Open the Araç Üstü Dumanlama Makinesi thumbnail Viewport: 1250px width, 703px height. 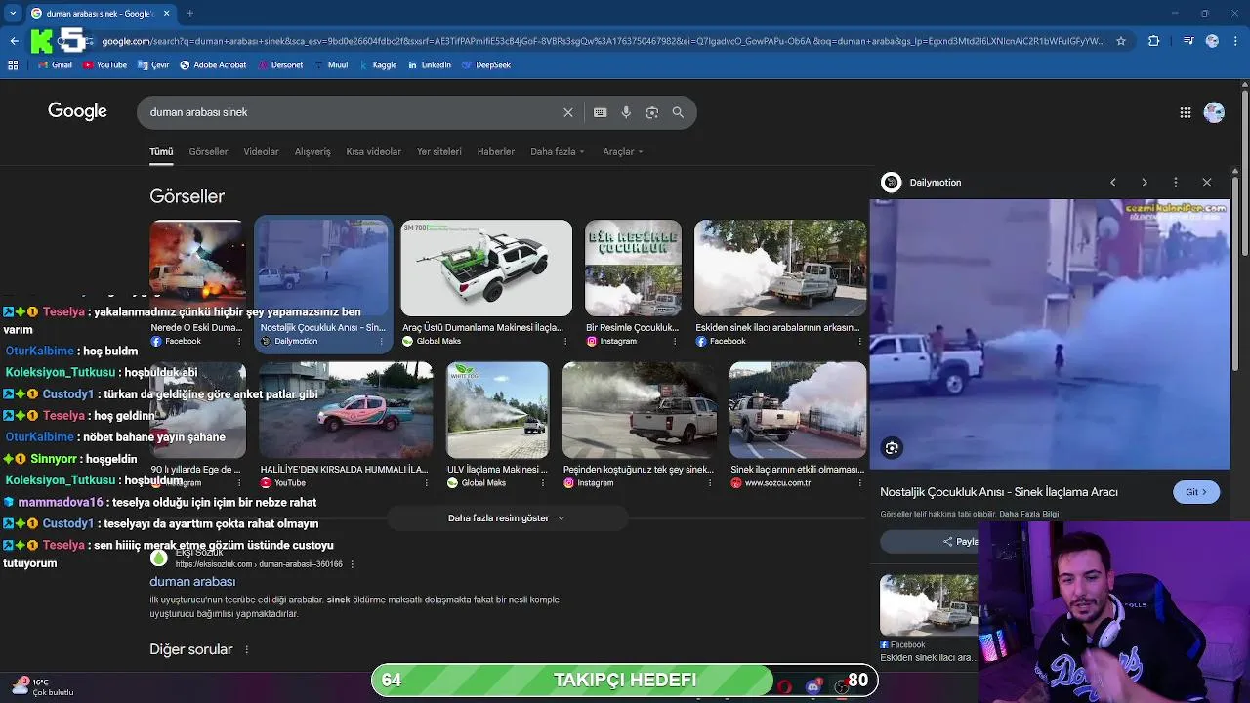486,268
